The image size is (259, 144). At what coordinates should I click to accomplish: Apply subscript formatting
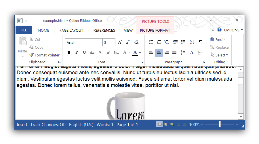(x=100, y=53)
